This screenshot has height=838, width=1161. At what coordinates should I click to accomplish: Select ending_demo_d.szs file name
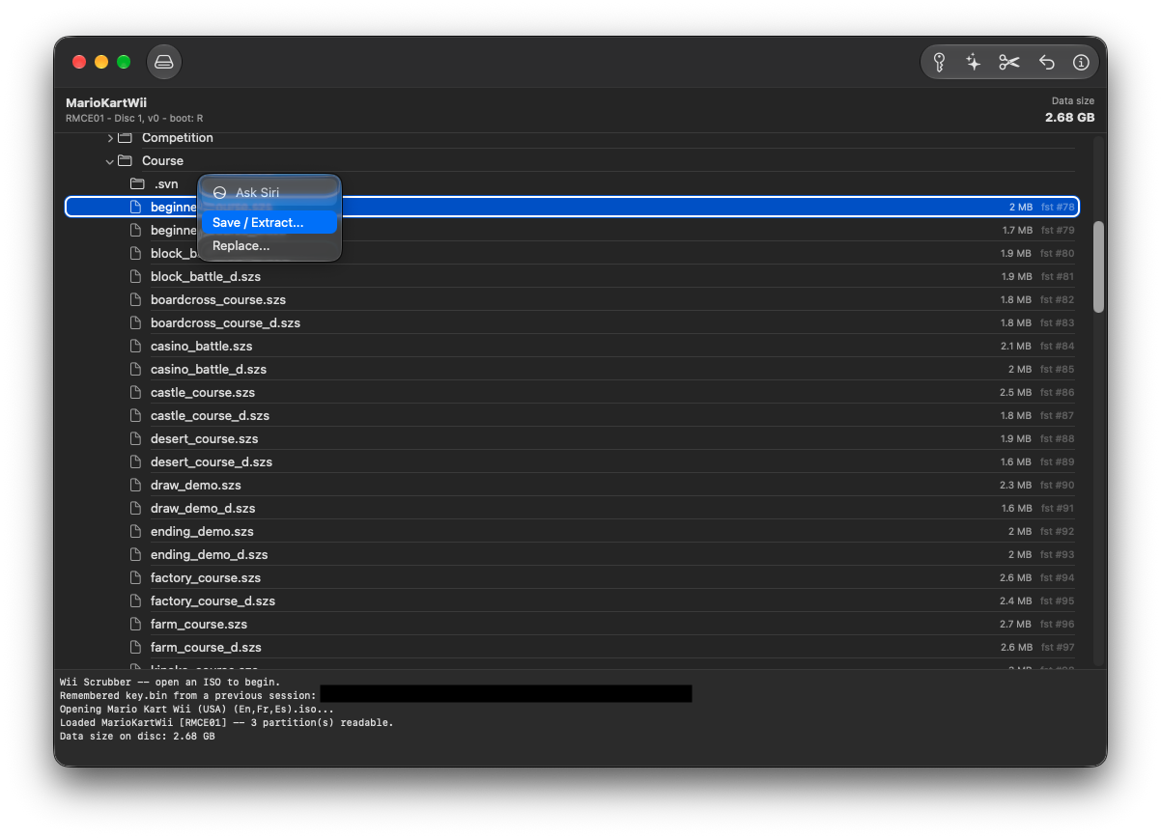210,555
